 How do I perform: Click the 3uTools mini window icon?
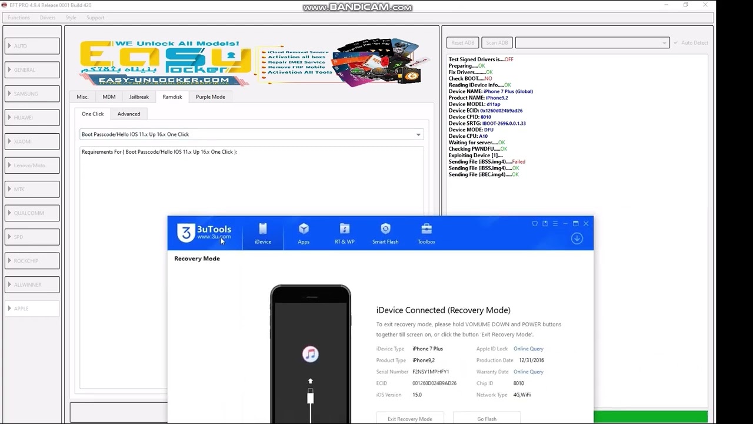[x=545, y=224]
